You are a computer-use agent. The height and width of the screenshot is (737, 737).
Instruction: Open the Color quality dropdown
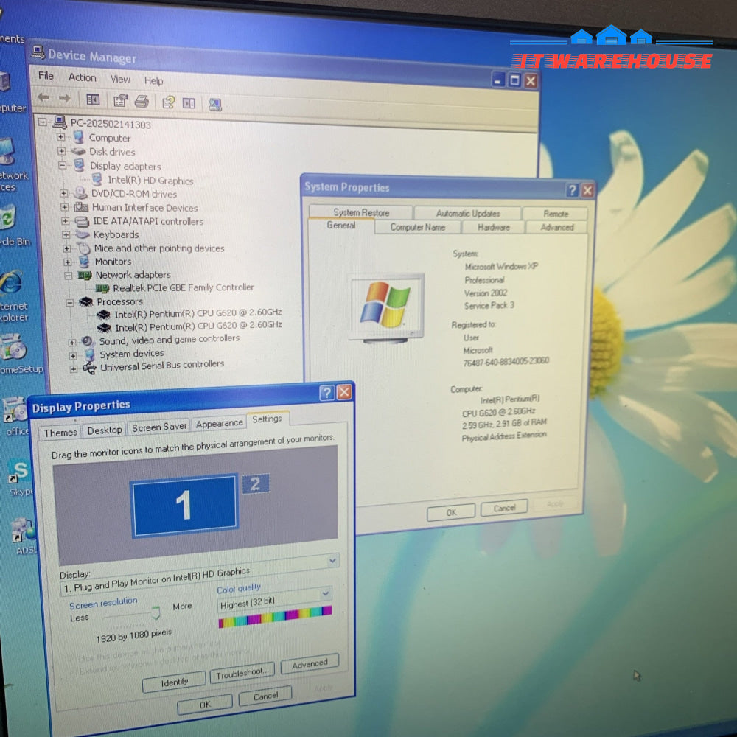coord(325,593)
